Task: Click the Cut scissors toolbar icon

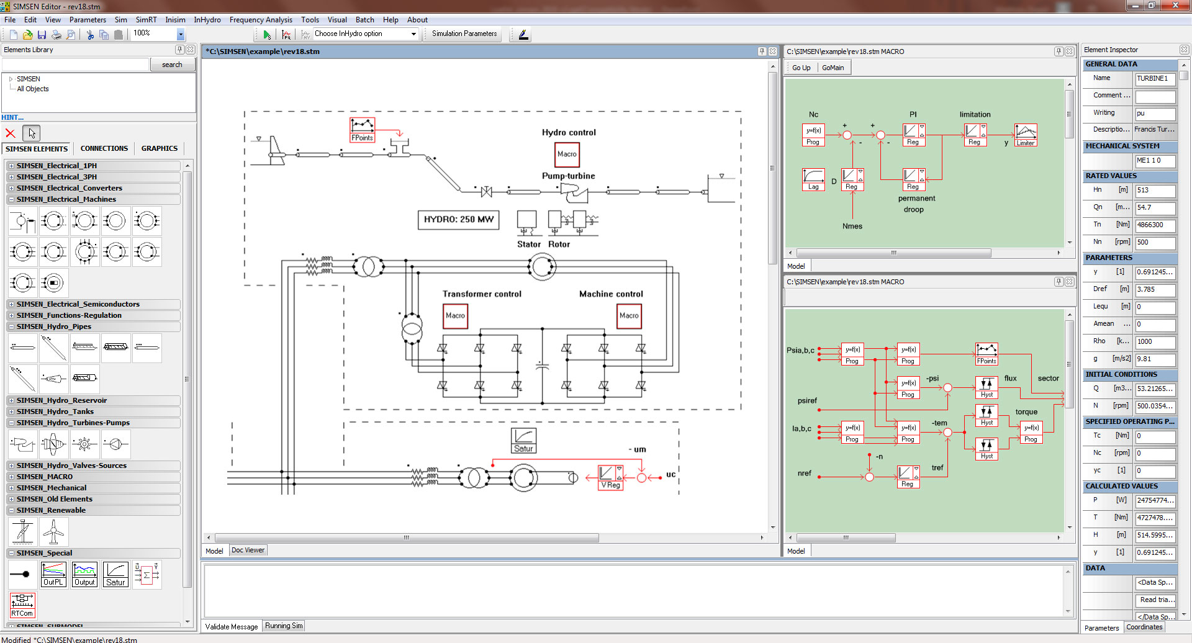Action: point(90,35)
